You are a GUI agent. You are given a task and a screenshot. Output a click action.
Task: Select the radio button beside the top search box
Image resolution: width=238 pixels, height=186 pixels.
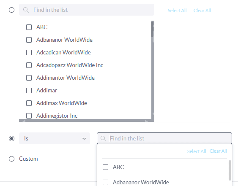[11, 10]
